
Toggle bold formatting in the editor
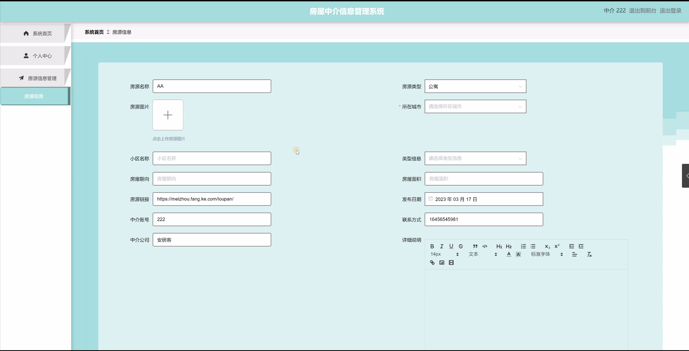point(432,246)
